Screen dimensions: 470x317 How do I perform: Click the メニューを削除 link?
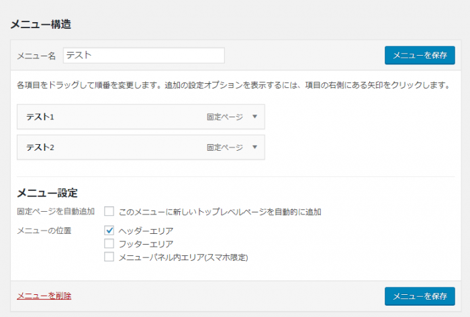[x=44, y=296]
